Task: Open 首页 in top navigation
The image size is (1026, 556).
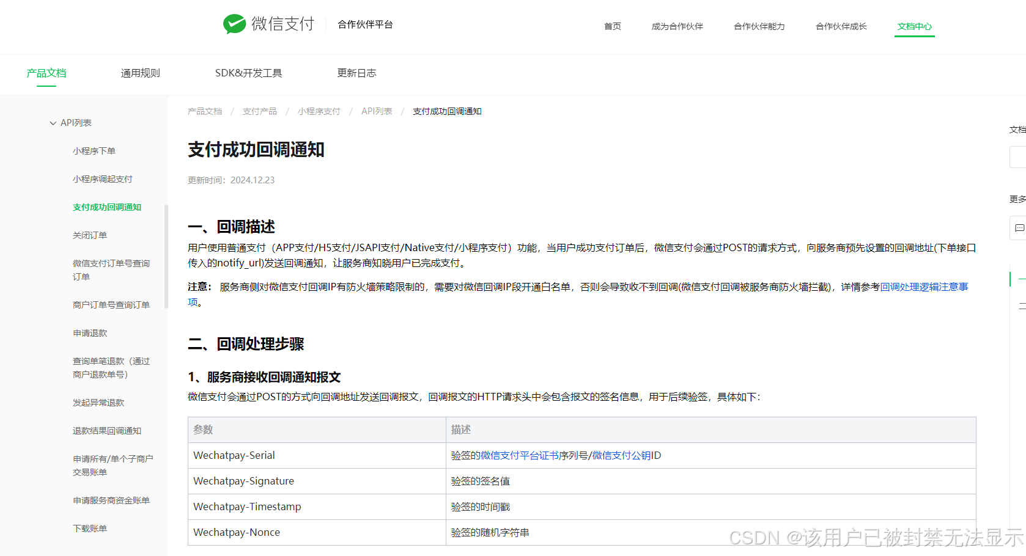Action: (x=612, y=26)
